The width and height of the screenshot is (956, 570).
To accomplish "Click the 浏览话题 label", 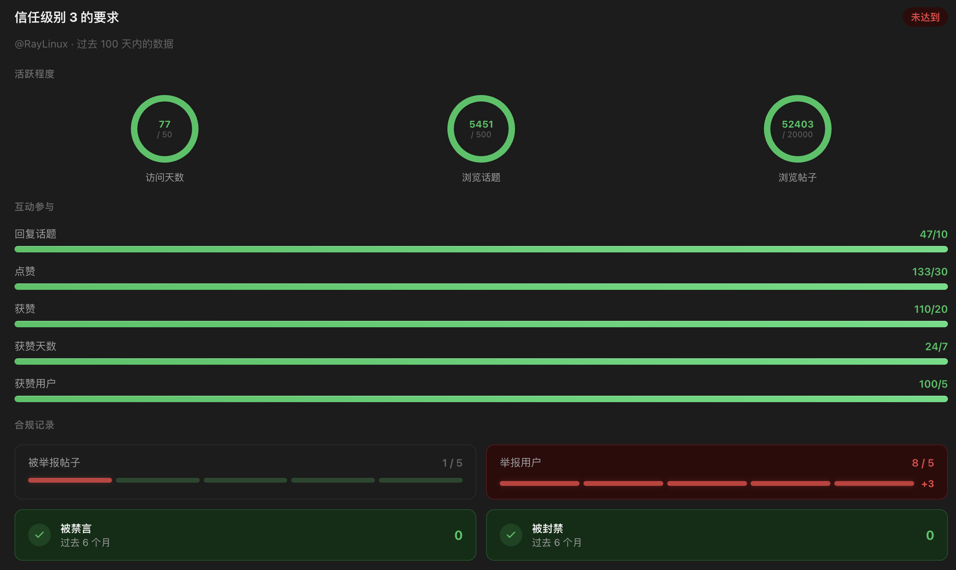I will (481, 178).
